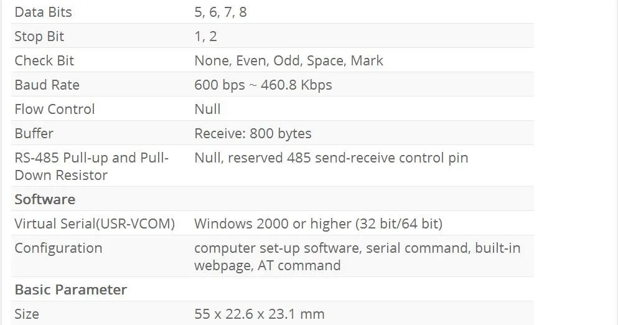Click Receive: 800 bytes text
The width and height of the screenshot is (618, 325).
coord(253,133)
